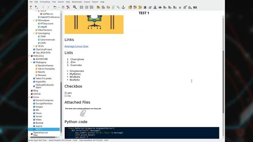
Task: Click the desk illustration image
Action: tap(94, 24)
